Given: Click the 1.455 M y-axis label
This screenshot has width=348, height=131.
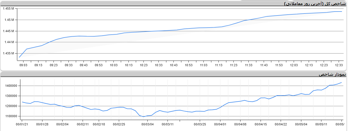Looking at the screenshot, I should pos(8,9).
